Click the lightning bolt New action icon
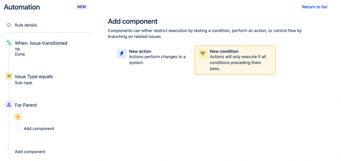This screenshot has width=341, height=161. 122,53
